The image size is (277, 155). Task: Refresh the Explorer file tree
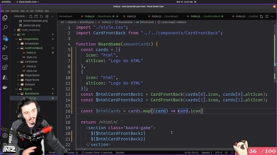coord(42,16)
